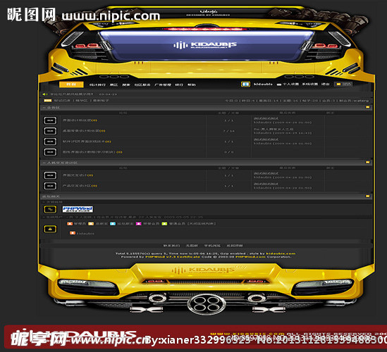
Task: Open the PHPWind logo link
Action: coord(78,209)
